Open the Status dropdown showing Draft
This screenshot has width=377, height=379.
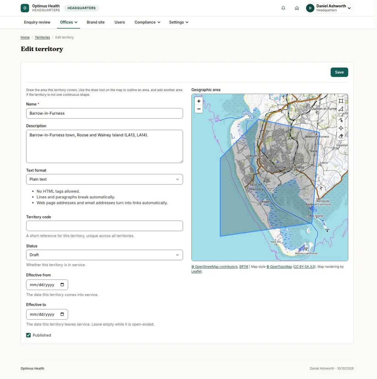(104, 255)
